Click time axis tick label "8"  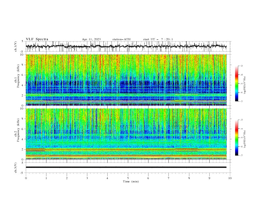(189, 178)
